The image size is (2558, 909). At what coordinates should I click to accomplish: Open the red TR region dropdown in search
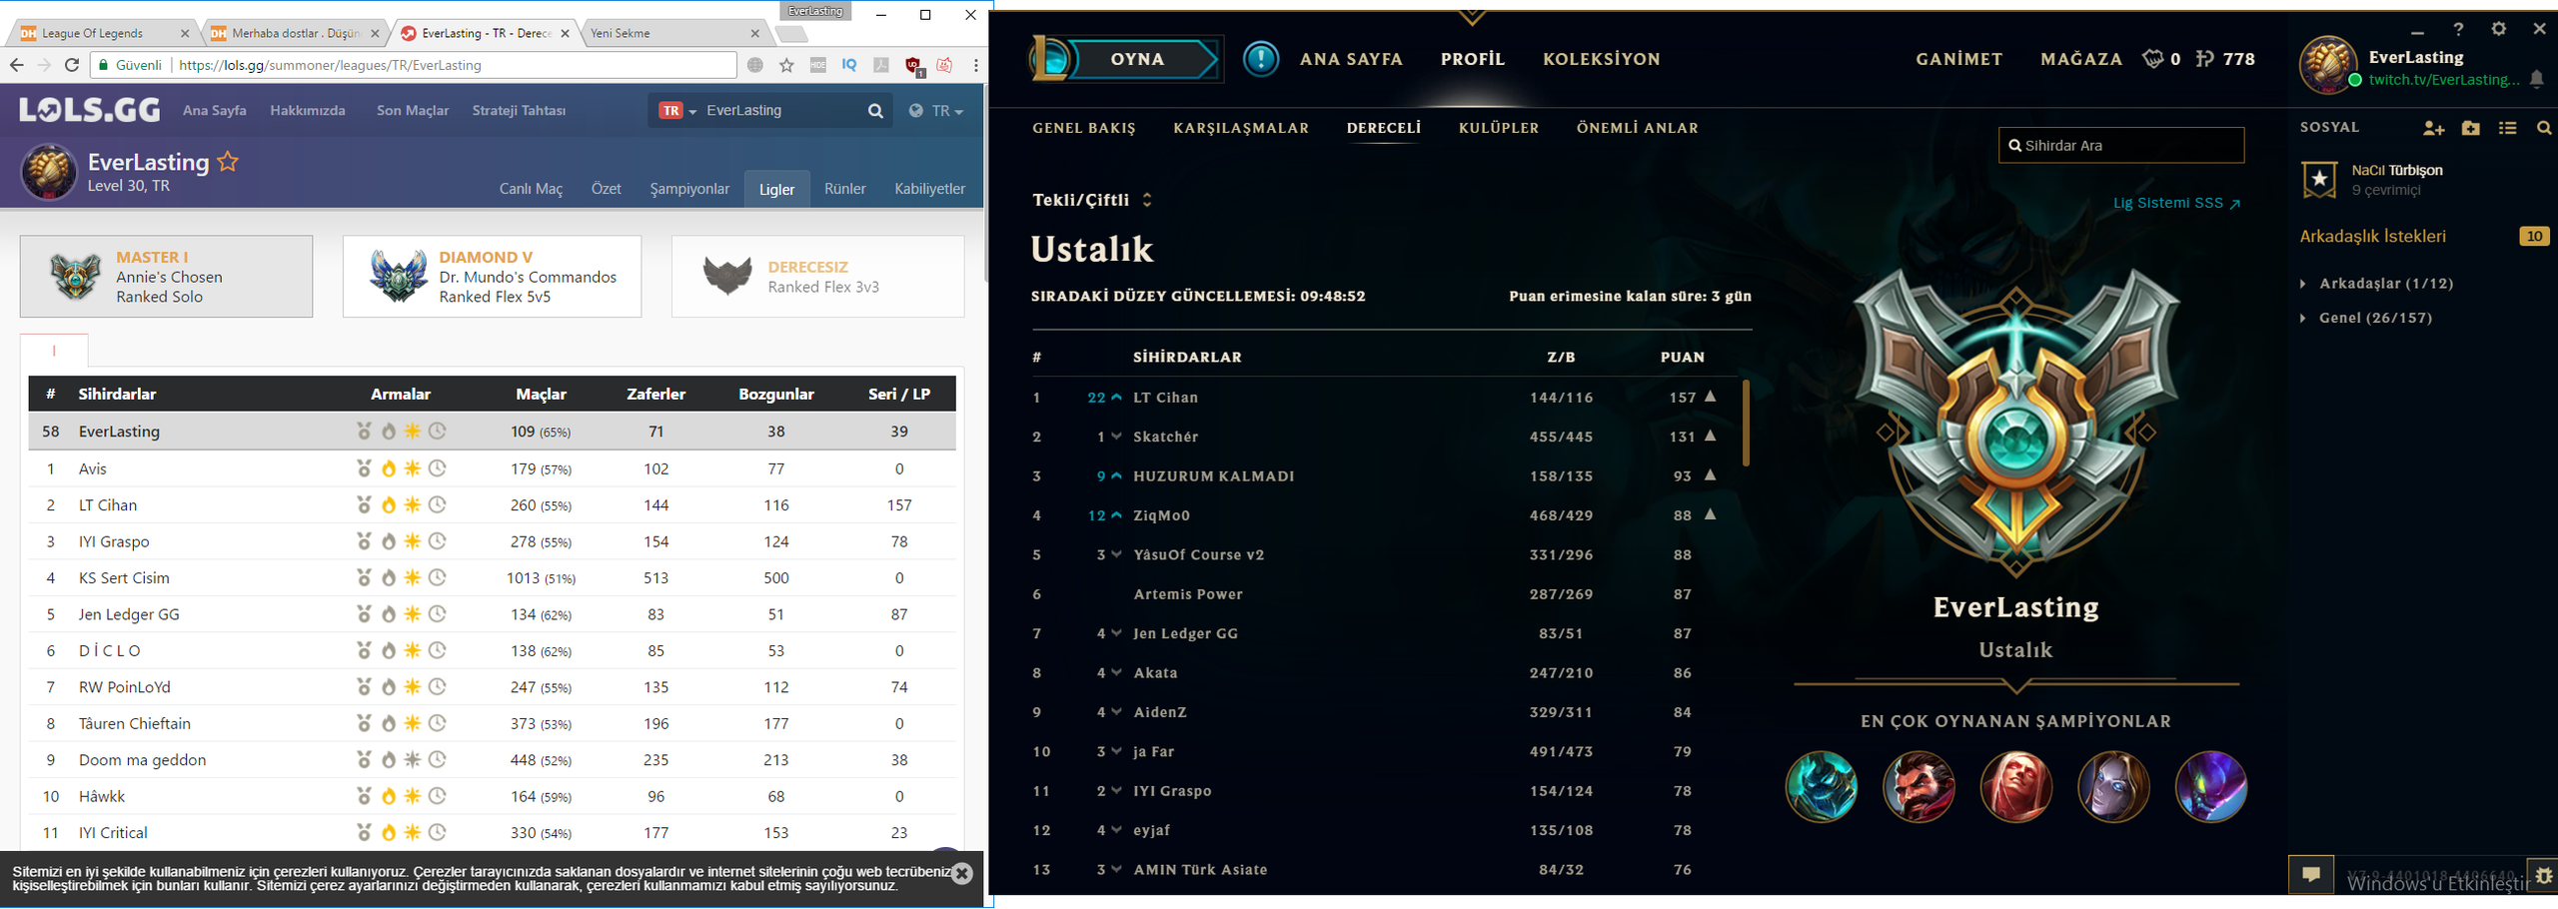pos(676,111)
